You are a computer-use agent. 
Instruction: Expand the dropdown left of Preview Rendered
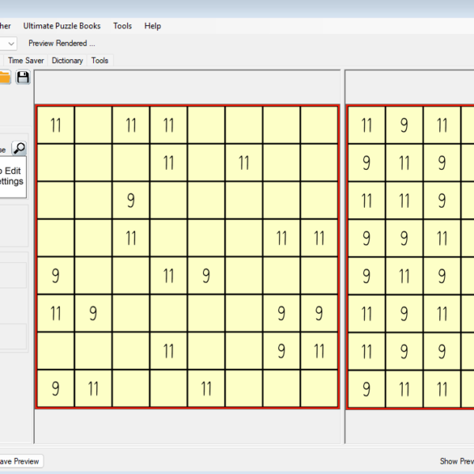tap(11, 43)
